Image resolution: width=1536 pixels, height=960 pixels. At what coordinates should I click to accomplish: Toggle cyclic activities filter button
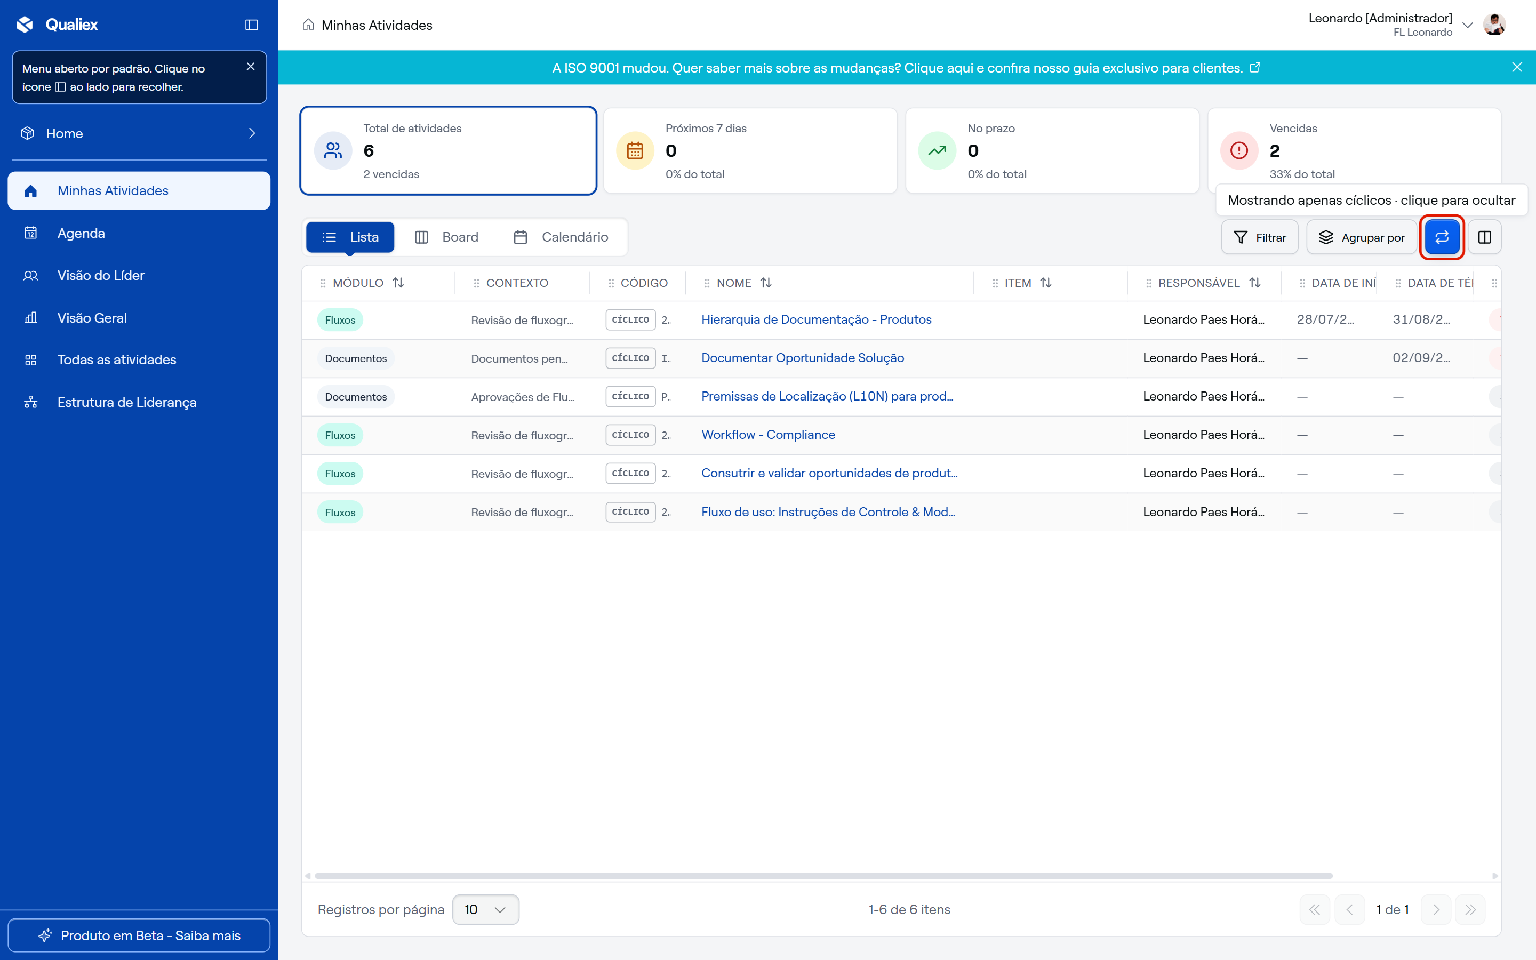[1442, 237]
